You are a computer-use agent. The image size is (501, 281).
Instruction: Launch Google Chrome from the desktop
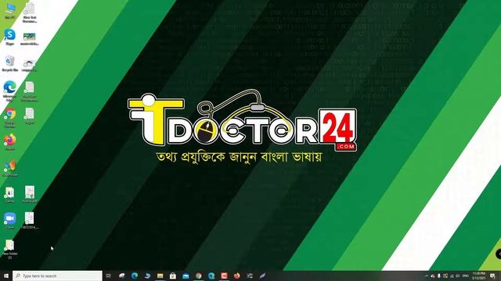click(10, 118)
